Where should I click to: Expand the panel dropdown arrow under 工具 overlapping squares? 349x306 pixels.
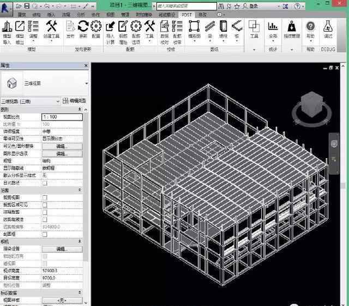click(254, 50)
